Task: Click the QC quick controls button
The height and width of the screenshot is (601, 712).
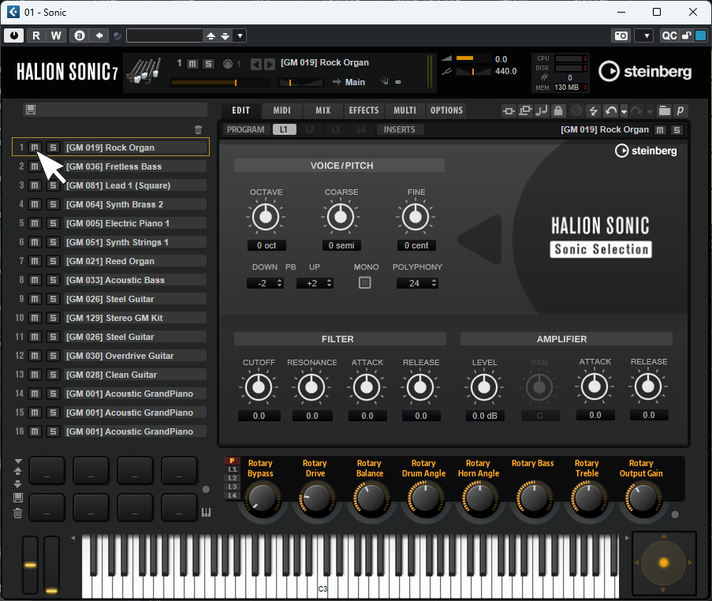Action: pos(669,35)
